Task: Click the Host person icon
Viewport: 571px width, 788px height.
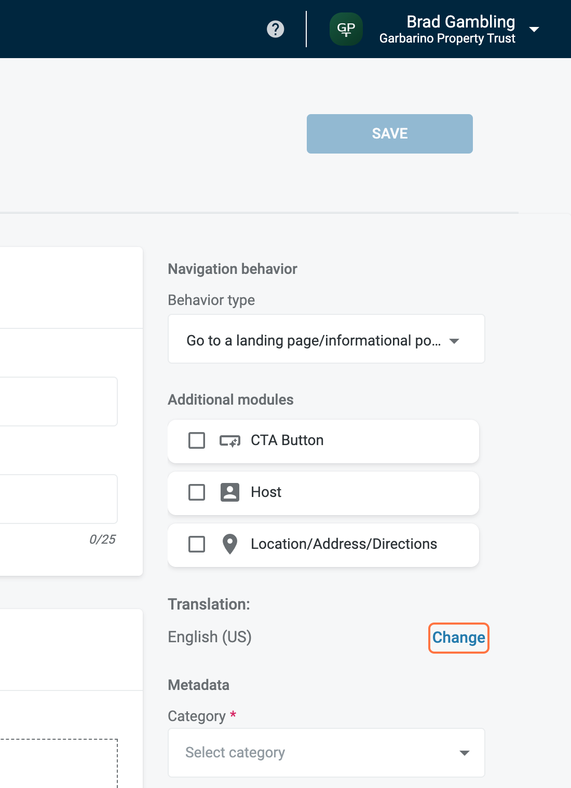Action: pyautogui.click(x=229, y=492)
